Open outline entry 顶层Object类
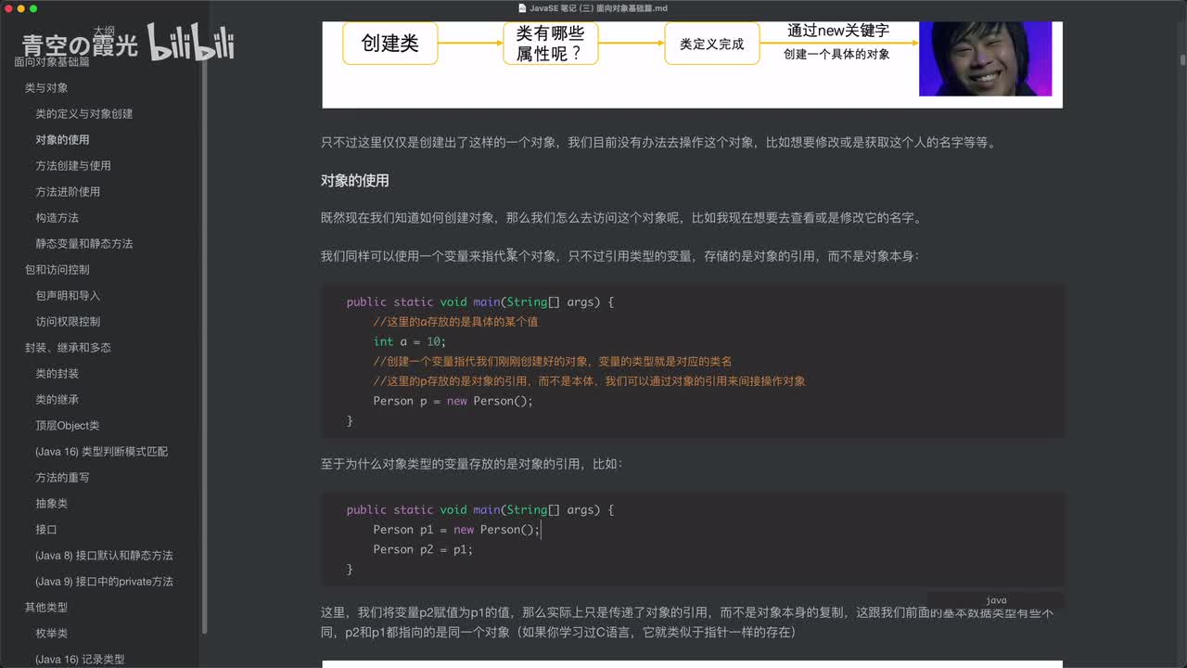This screenshot has width=1187, height=668. coord(68,426)
